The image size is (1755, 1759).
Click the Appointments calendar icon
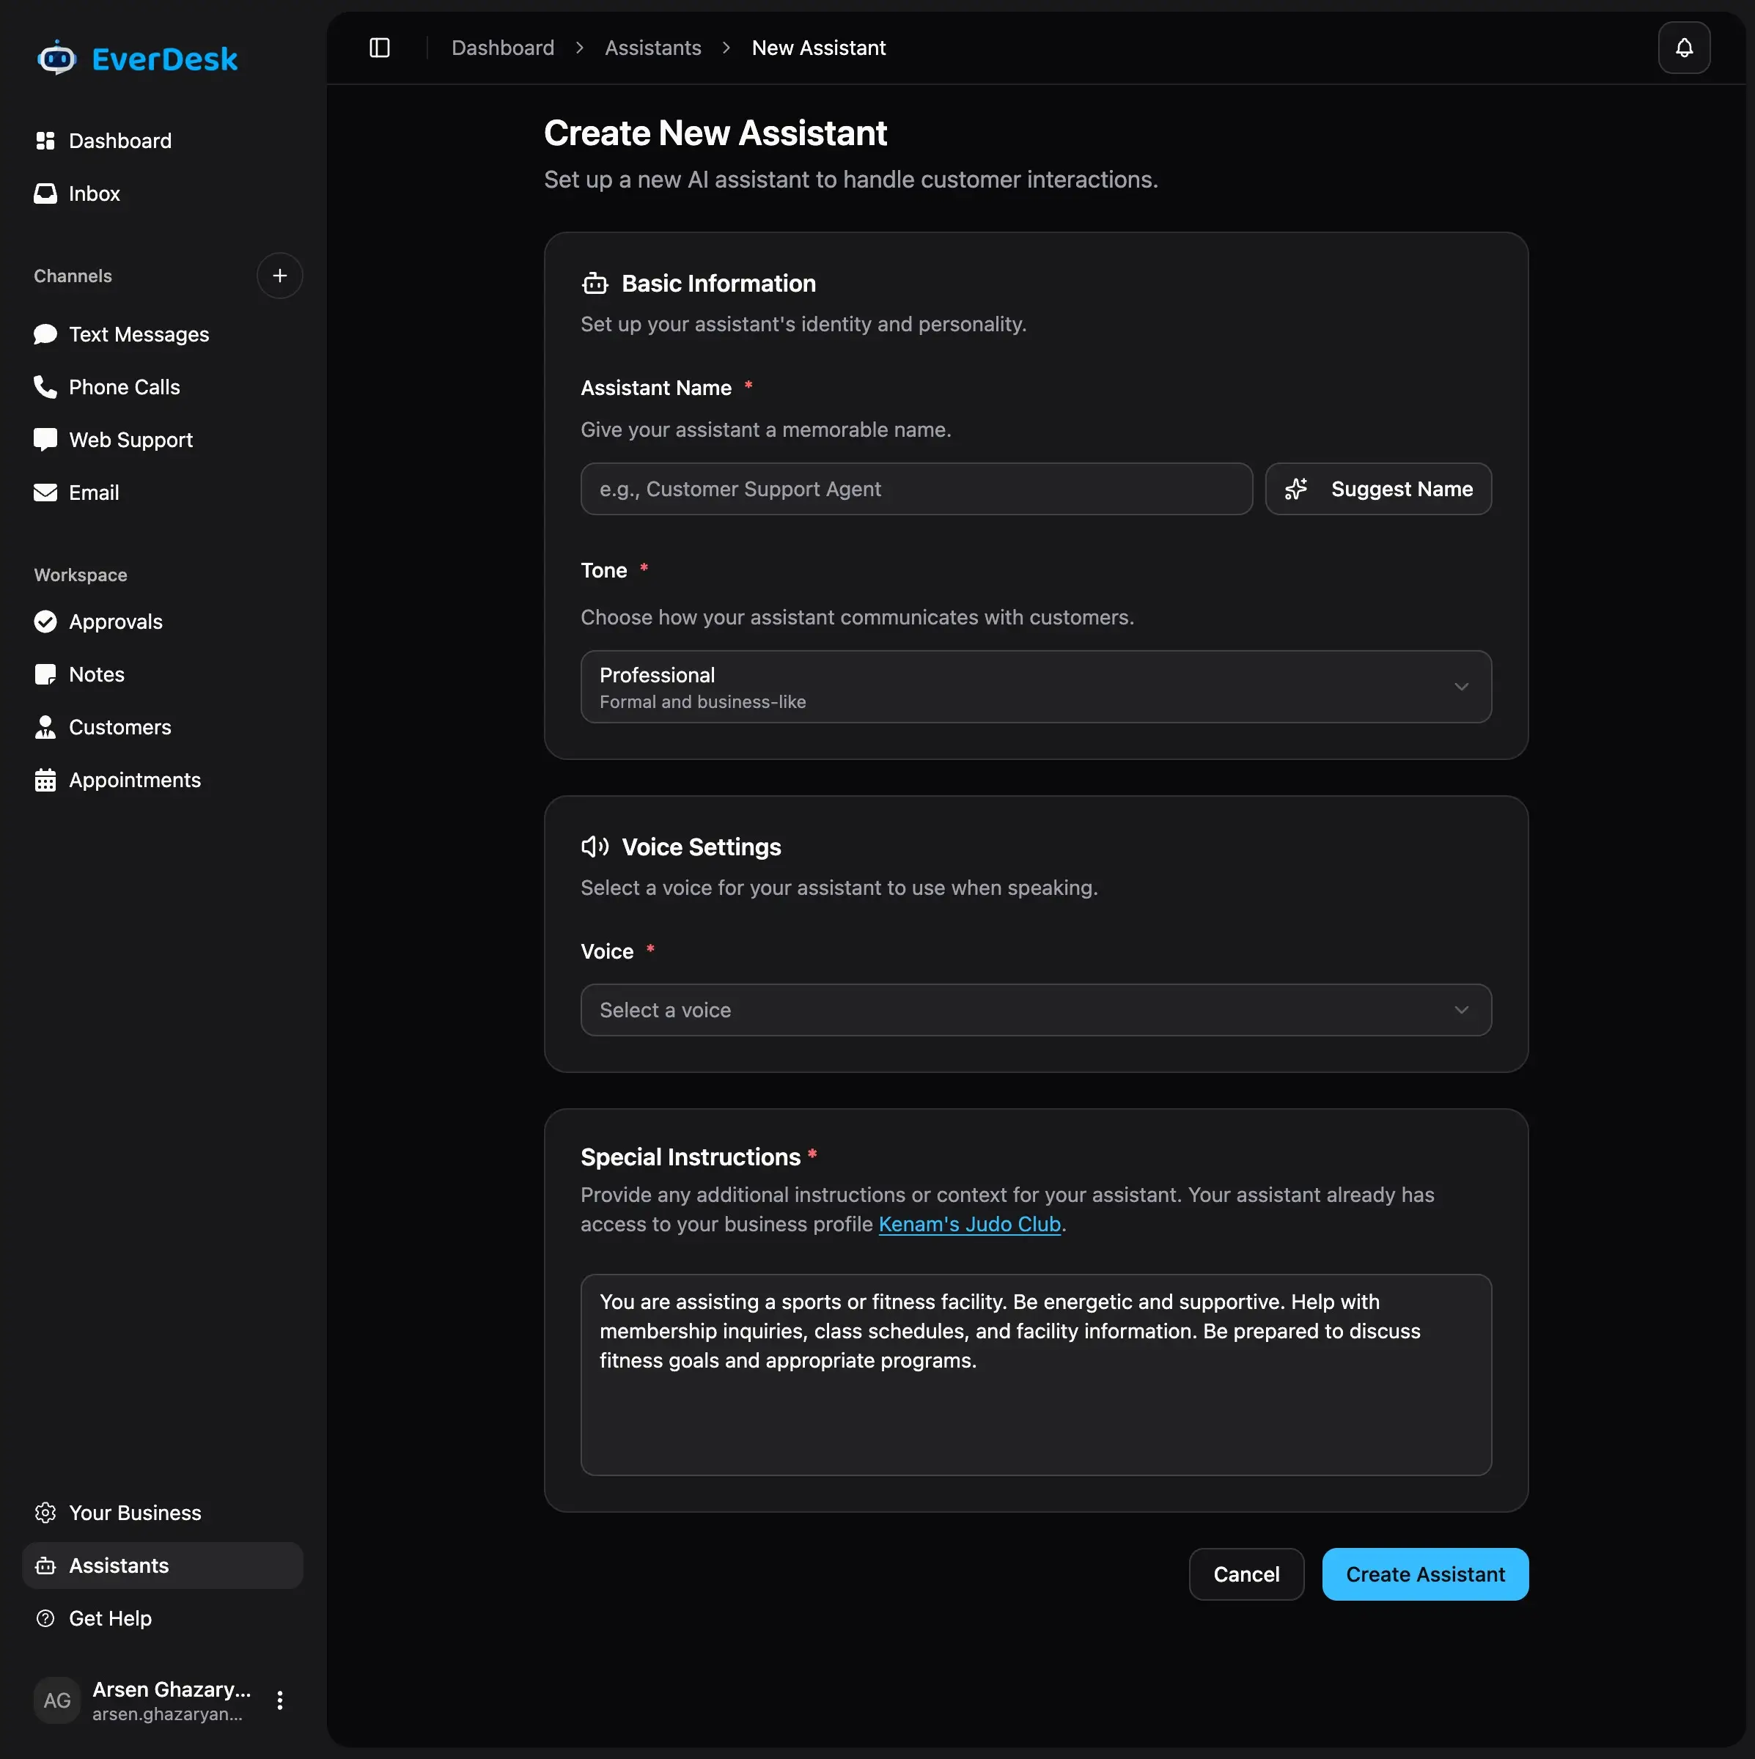(x=45, y=779)
